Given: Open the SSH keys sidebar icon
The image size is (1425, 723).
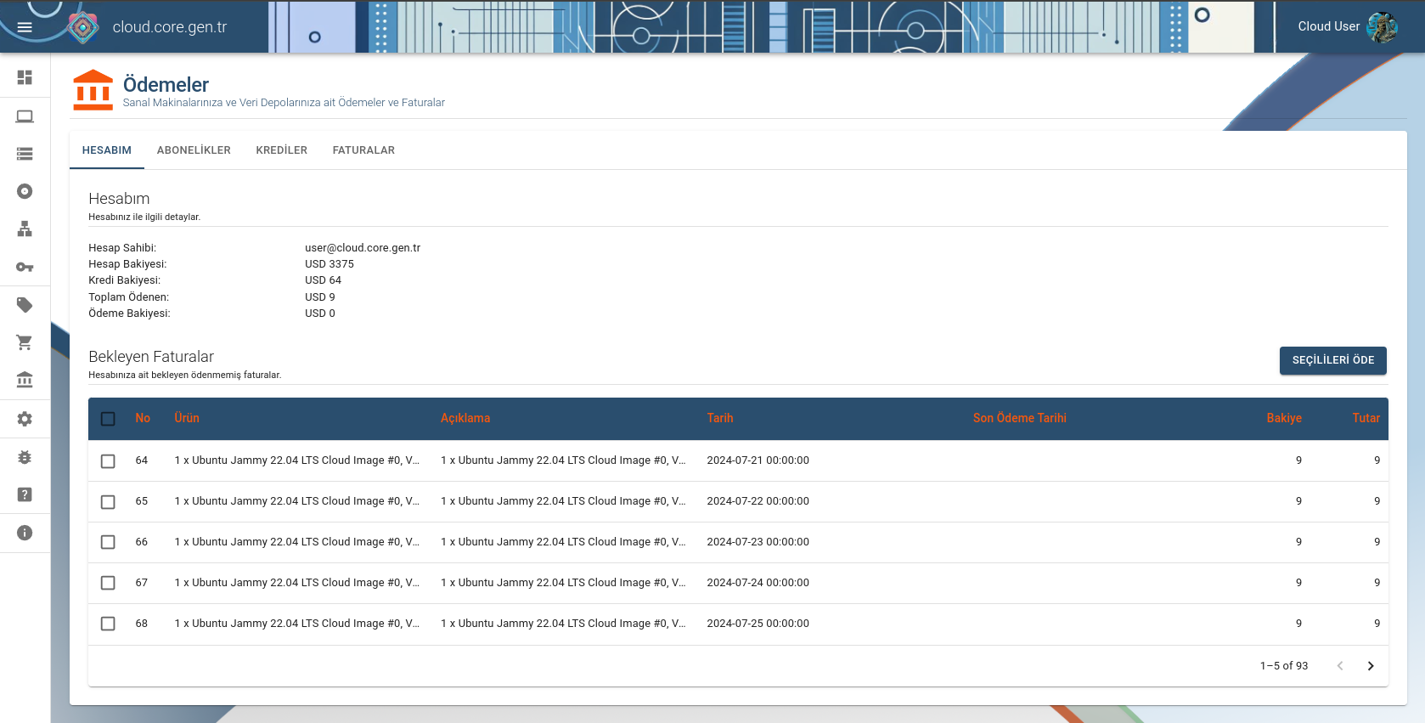Looking at the screenshot, I should (25, 267).
